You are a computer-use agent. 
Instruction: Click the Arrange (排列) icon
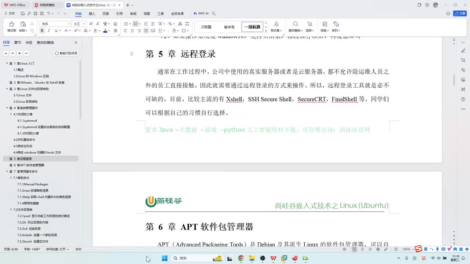pyautogui.click(x=336, y=24)
